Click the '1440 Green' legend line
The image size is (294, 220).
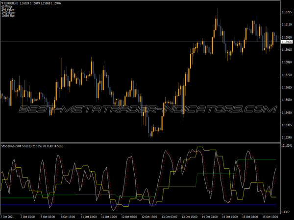(8, 13)
